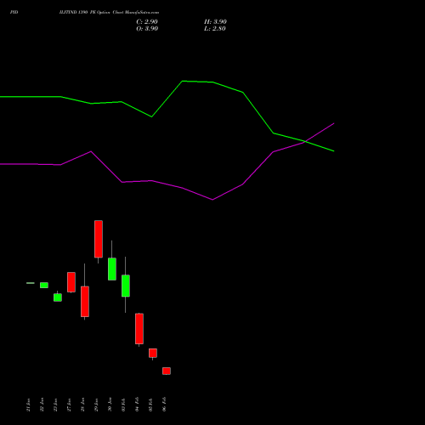Select the green candle on 03 Feb

(126, 286)
